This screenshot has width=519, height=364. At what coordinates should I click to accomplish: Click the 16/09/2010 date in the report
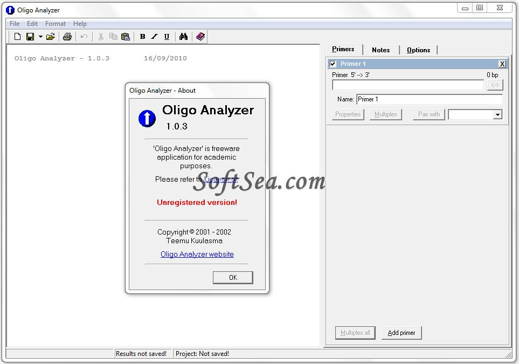165,58
